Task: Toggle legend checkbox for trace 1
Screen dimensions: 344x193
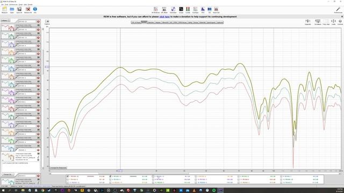Action: tap(68, 176)
